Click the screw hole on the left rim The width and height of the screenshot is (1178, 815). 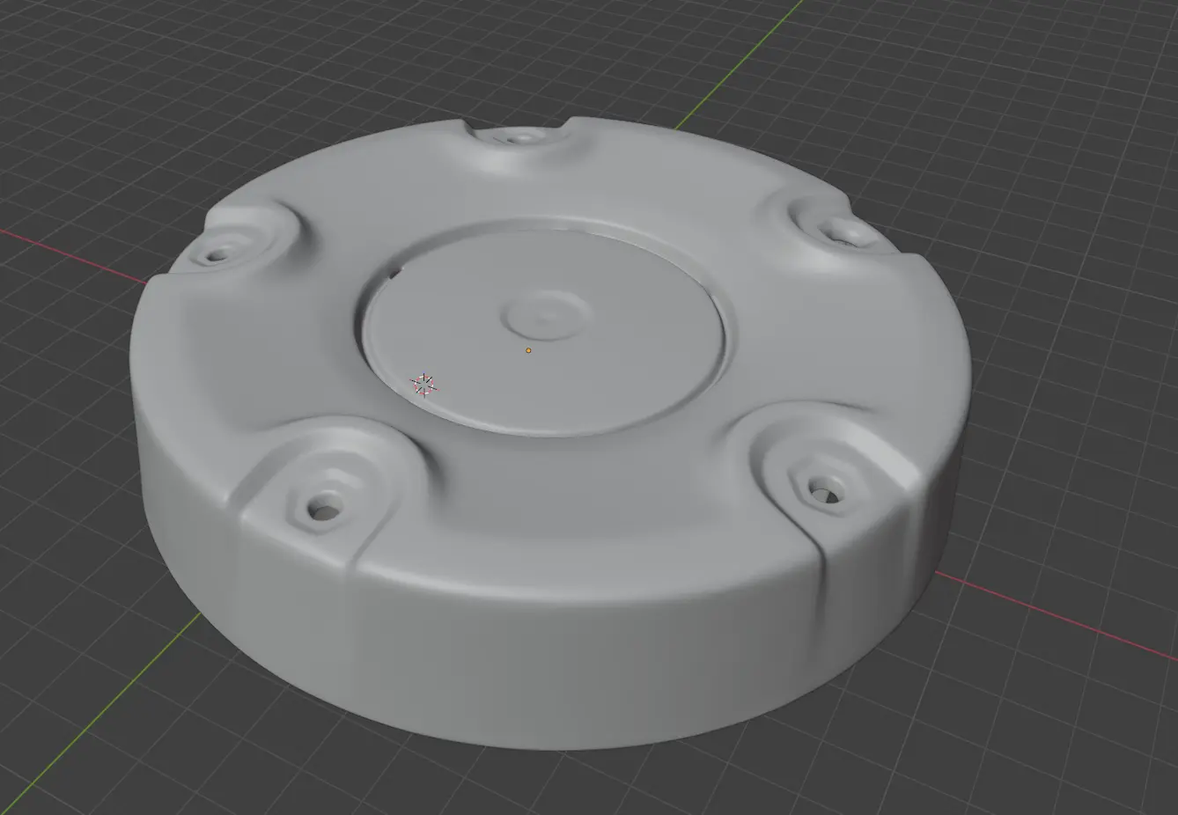coord(216,255)
